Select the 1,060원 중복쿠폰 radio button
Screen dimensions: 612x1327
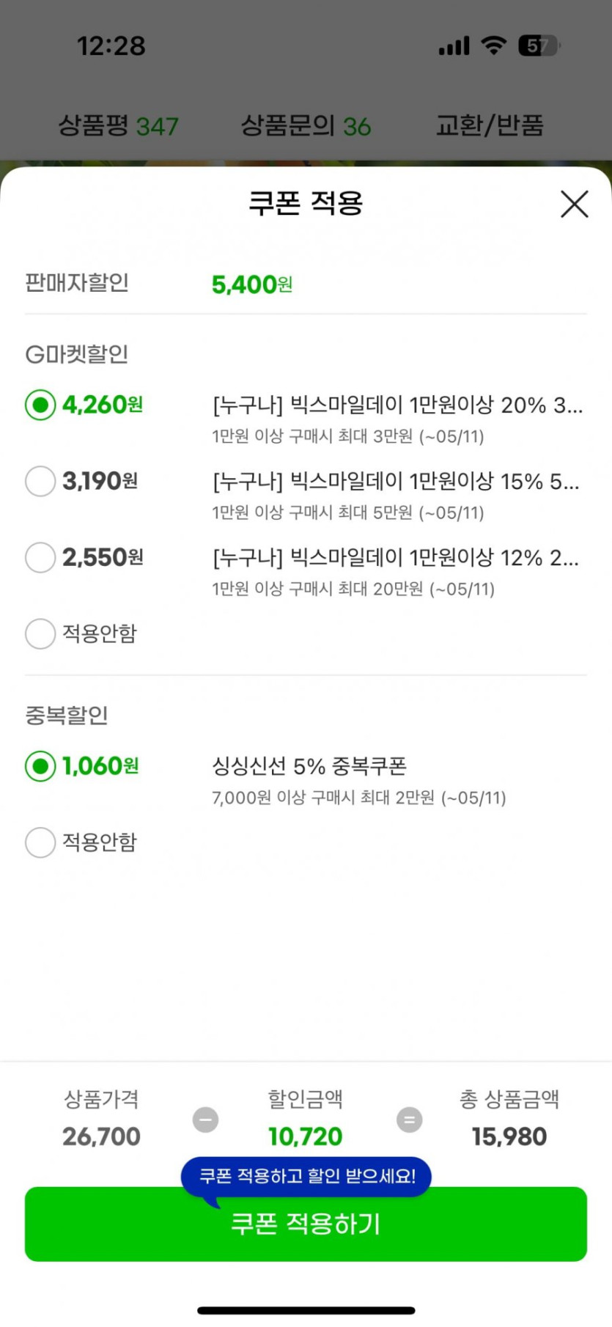coord(40,766)
